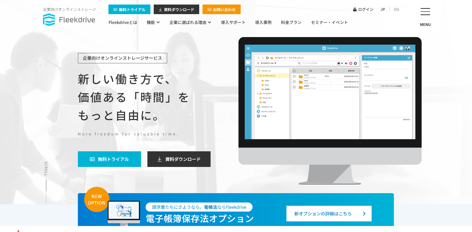Screen dimensions: 472x232
Task: Click the dark blue tag icon
Action: coord(355,63)
